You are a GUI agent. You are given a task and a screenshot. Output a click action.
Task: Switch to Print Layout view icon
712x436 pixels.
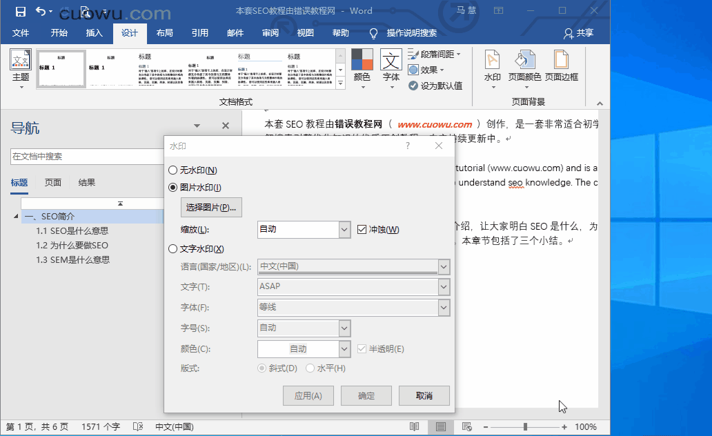point(440,426)
